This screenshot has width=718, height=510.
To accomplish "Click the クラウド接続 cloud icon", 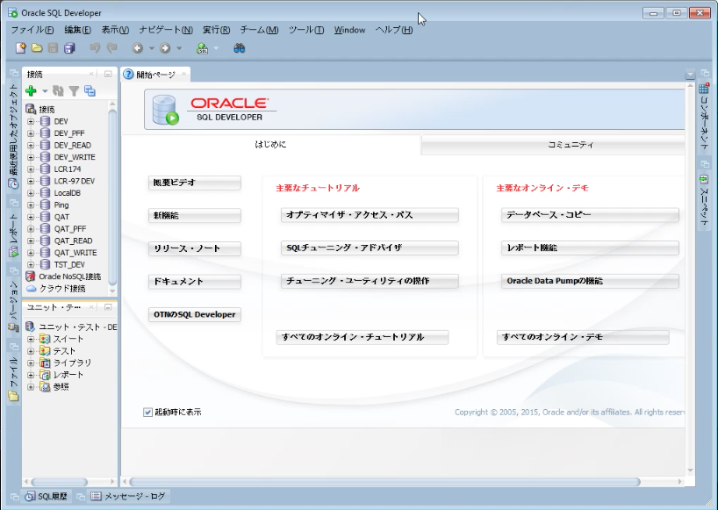I will [x=31, y=289].
